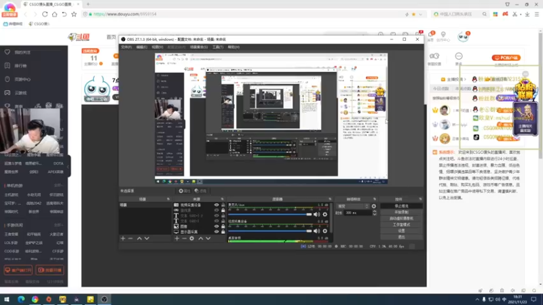
Task: Hide the display capture source
Action: [x=217, y=232]
